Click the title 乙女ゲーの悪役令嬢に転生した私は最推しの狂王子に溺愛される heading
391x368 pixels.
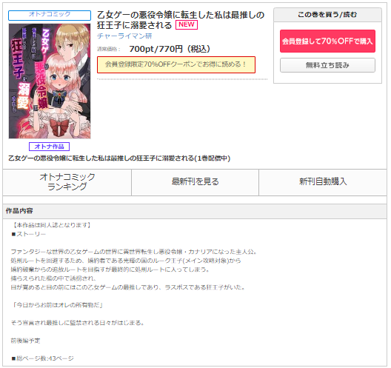pyautogui.click(x=180, y=20)
